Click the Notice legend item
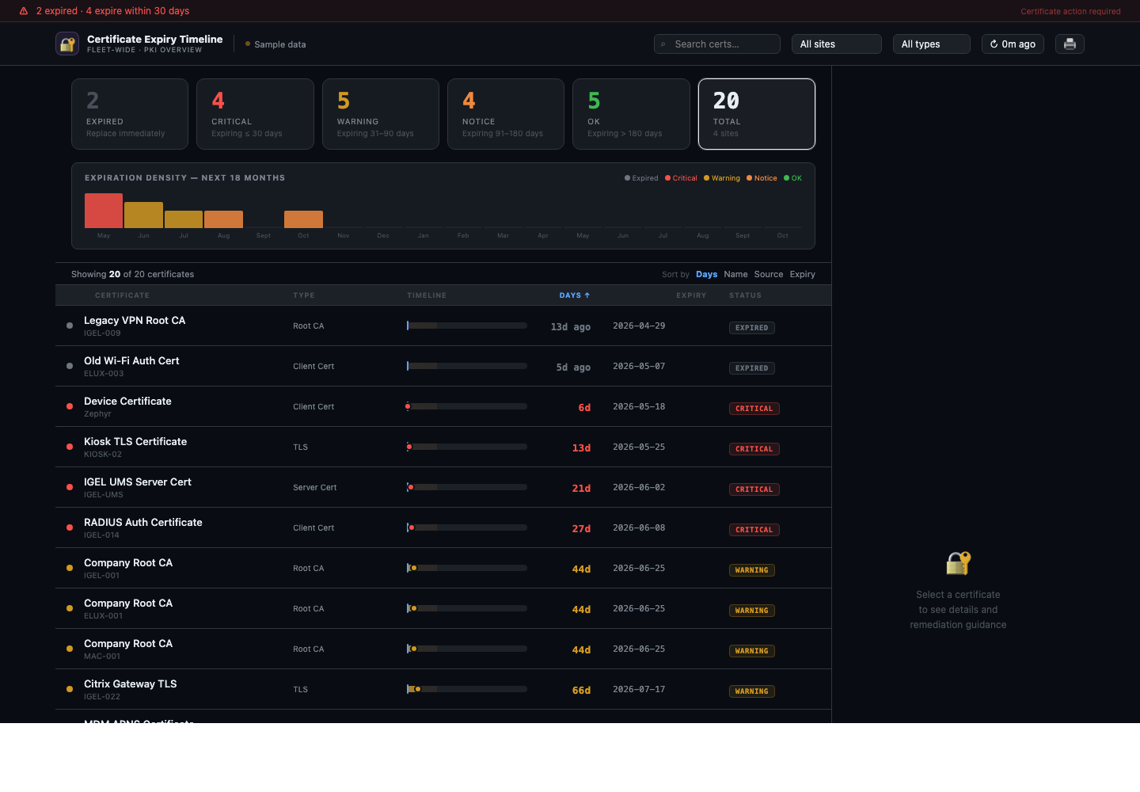1140x792 pixels. [x=762, y=178]
